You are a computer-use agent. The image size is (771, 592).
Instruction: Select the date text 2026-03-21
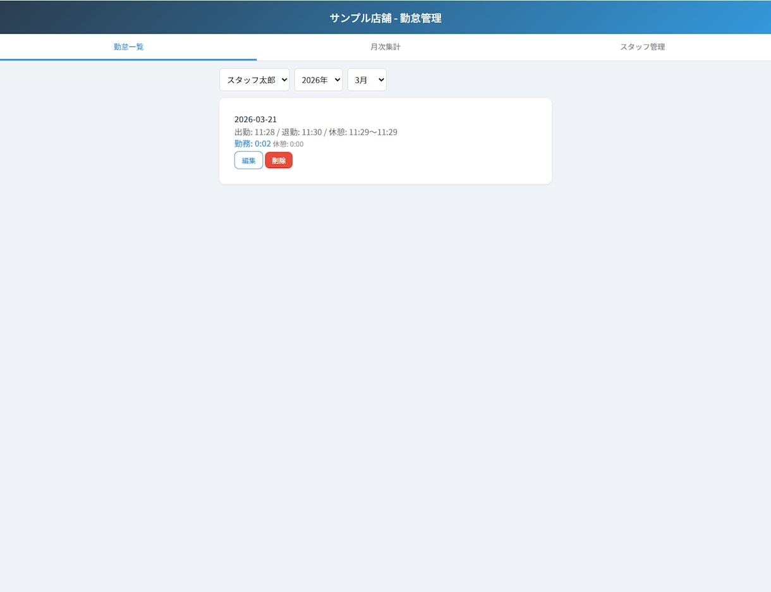tap(255, 119)
